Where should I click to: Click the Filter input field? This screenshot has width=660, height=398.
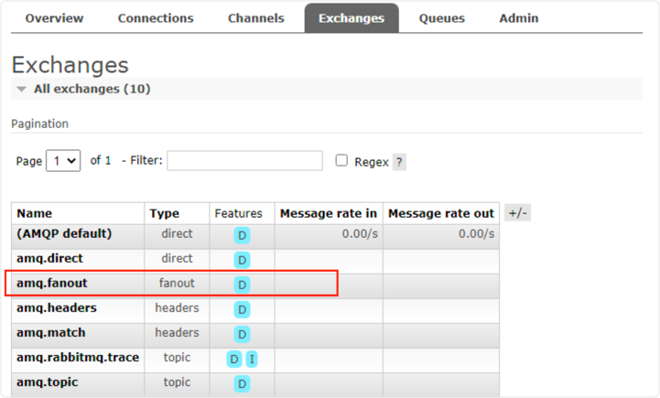[x=244, y=161]
